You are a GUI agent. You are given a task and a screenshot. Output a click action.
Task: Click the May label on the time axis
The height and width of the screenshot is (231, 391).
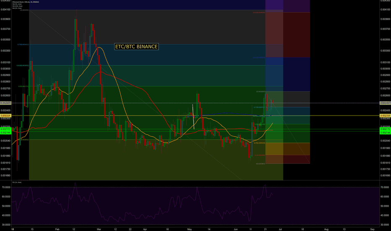[x=189, y=229]
